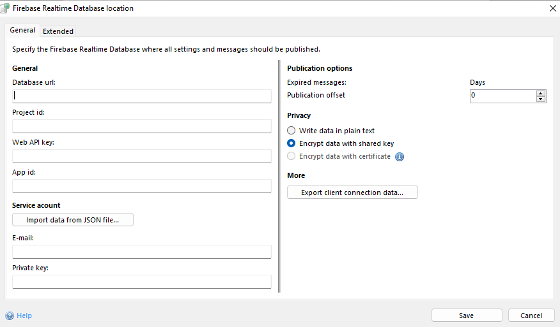Click the Service acount heading

tap(36, 205)
